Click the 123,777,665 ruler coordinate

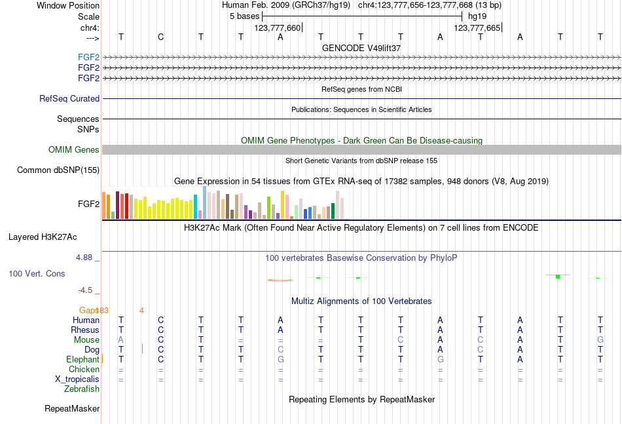pyautogui.click(x=477, y=28)
